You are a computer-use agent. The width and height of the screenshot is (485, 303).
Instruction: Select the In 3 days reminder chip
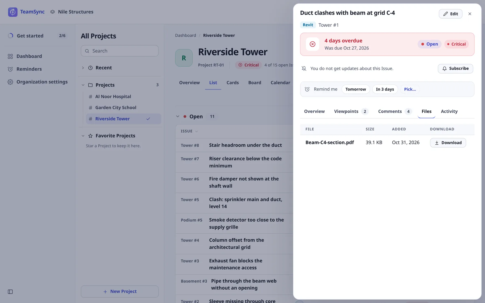[x=385, y=89]
